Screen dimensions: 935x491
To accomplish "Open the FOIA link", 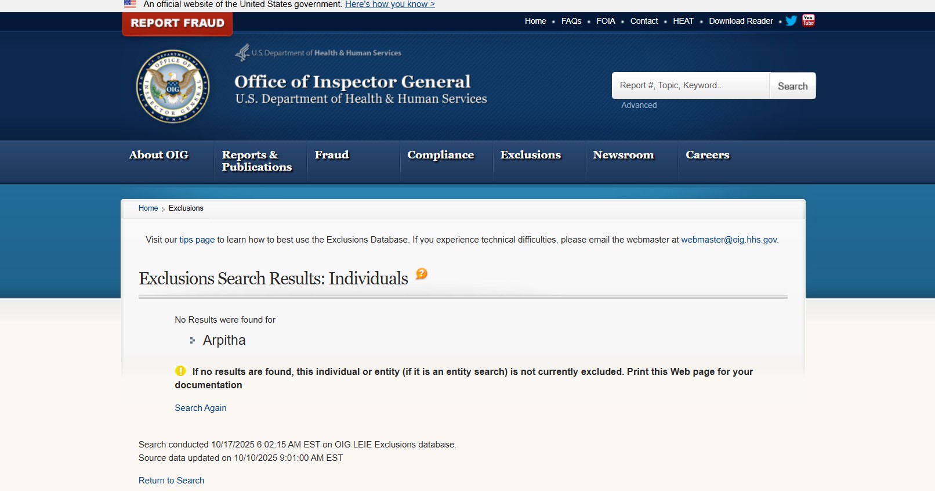I will [606, 21].
